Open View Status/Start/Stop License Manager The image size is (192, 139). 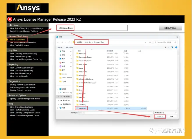click(x=27, y=28)
